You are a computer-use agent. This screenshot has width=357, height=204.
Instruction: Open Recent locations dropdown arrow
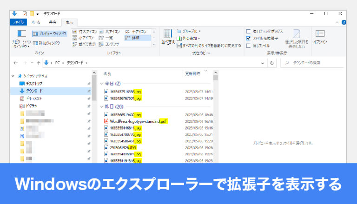[x=32, y=63]
